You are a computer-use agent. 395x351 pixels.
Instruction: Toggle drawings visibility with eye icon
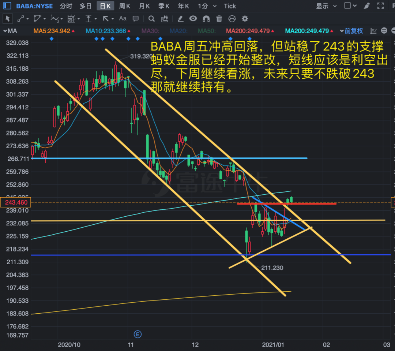coord(193,18)
